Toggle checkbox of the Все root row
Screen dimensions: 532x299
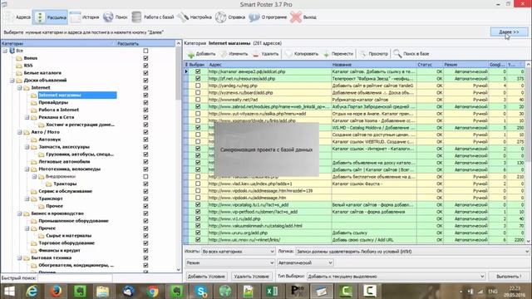click(145, 51)
